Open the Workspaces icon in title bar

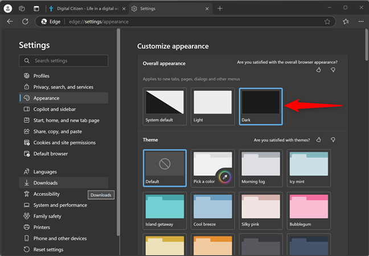point(22,9)
